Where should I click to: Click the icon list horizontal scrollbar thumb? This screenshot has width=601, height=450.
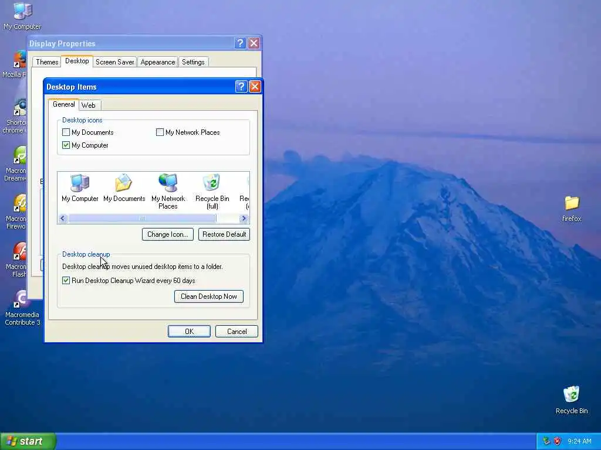pyautogui.click(x=142, y=218)
